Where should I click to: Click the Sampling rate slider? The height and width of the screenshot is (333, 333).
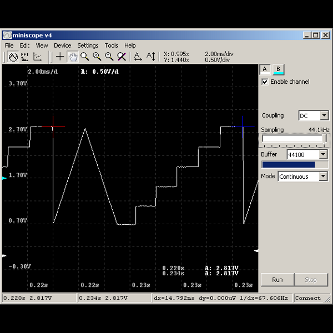pyautogui.click(x=294, y=140)
